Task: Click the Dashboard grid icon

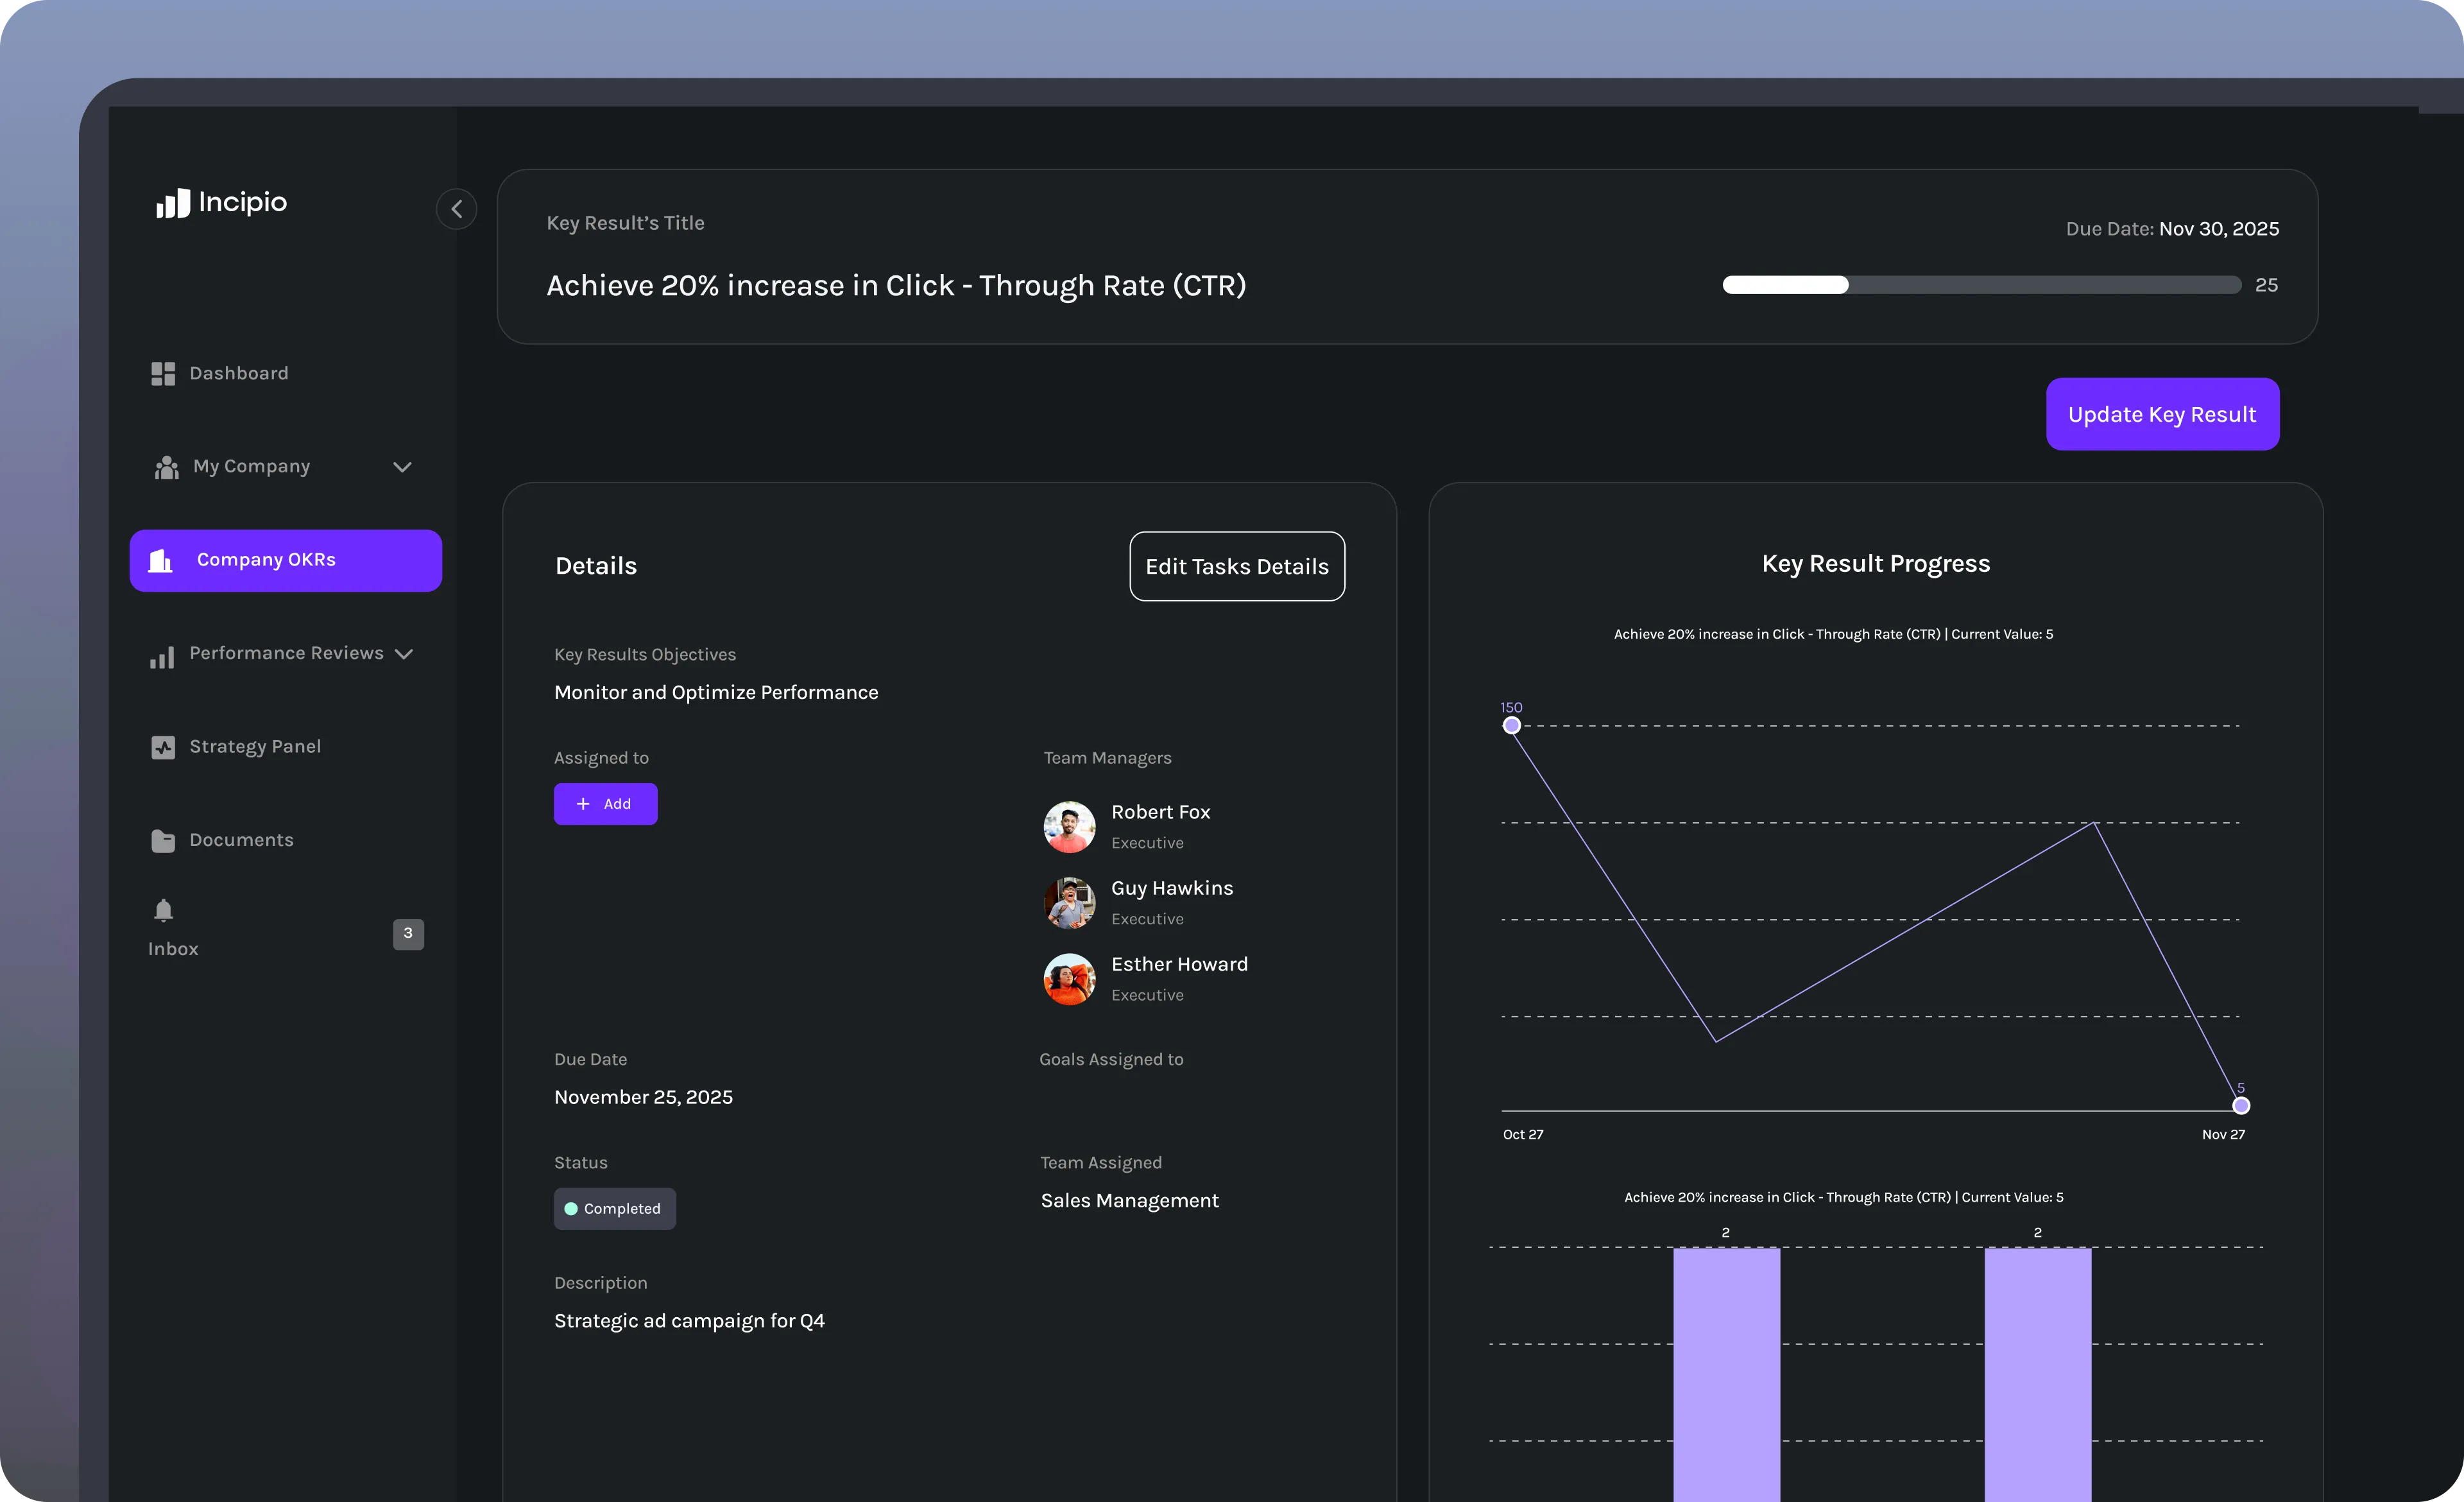Action: 163,374
